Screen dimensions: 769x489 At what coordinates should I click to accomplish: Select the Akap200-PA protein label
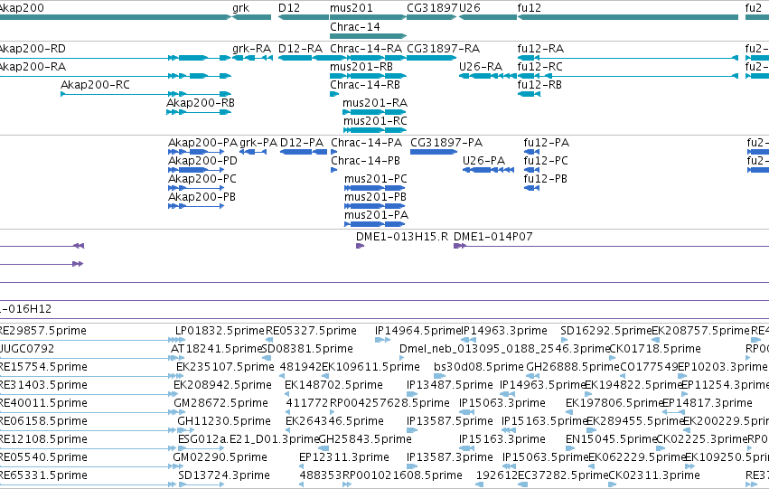pyautogui.click(x=202, y=143)
